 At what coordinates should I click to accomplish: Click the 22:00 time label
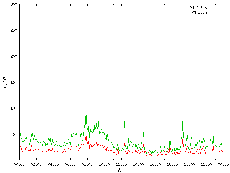pos(206,164)
